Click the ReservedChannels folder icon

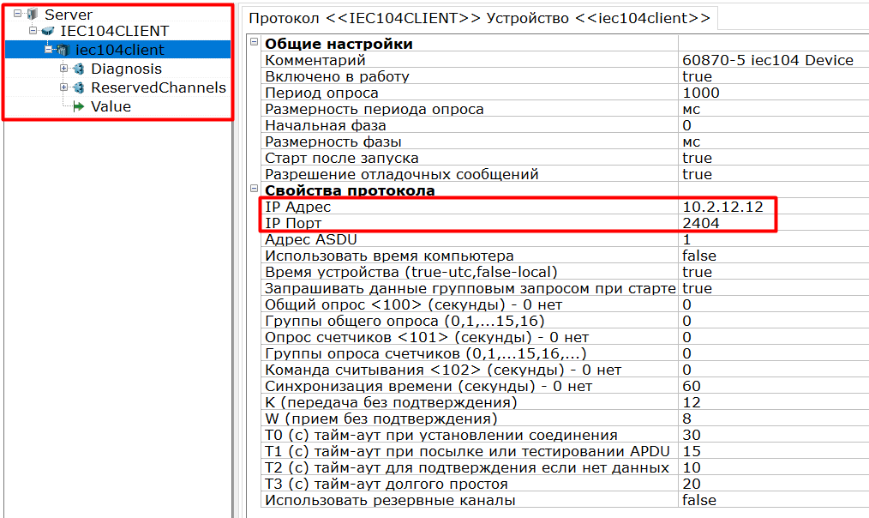pos(79,87)
